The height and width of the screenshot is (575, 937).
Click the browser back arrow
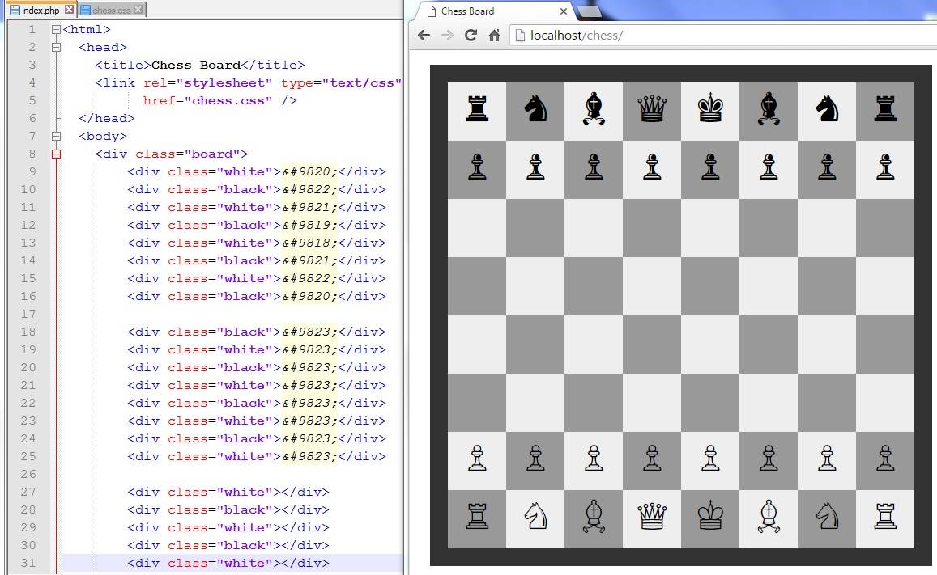click(x=424, y=36)
